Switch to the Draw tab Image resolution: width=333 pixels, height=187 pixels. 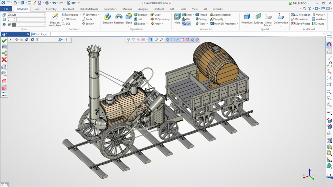(37, 9)
